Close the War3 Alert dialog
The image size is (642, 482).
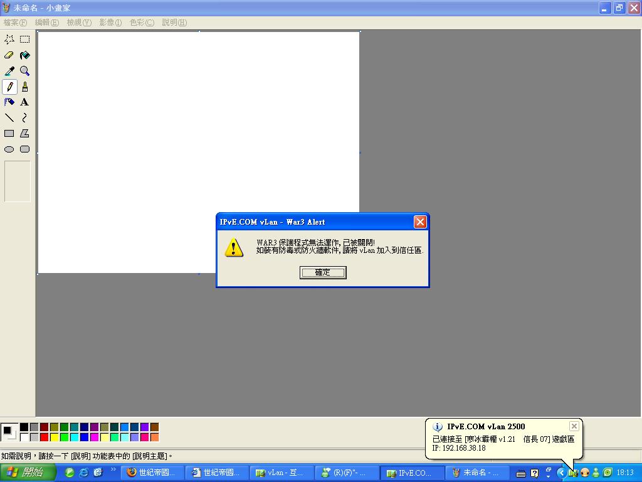pyautogui.click(x=420, y=222)
